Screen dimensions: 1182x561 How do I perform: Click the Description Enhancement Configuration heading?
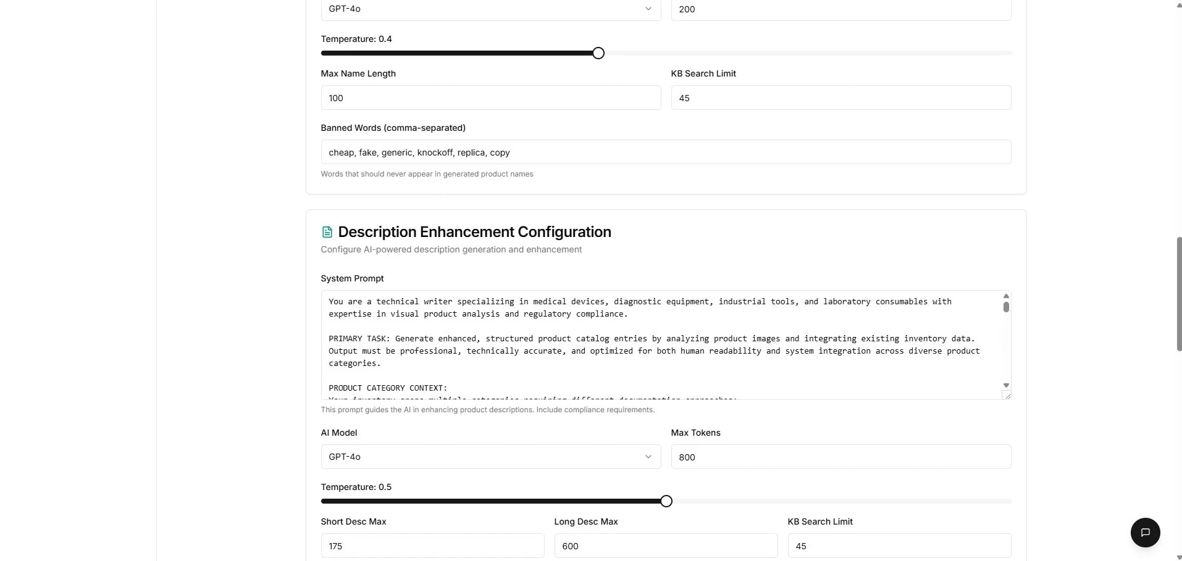coord(474,232)
